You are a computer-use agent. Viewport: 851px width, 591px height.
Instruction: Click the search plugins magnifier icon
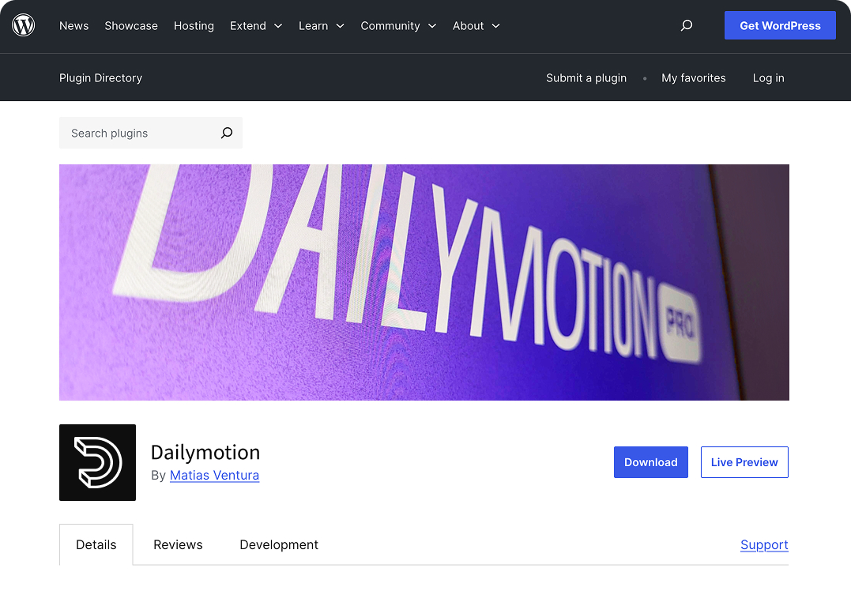click(227, 133)
